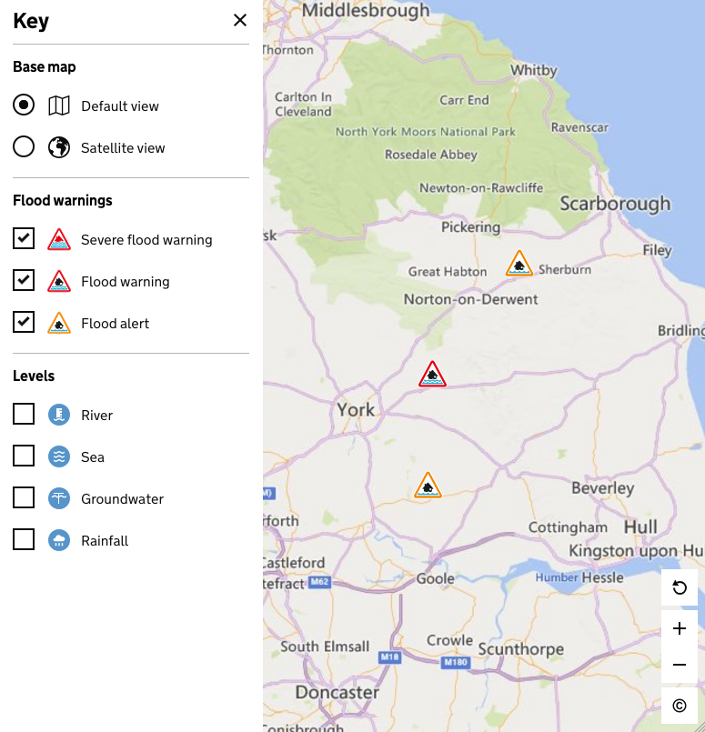Enable the Sea levels checkbox
This screenshot has height=732, width=705.
coord(24,456)
